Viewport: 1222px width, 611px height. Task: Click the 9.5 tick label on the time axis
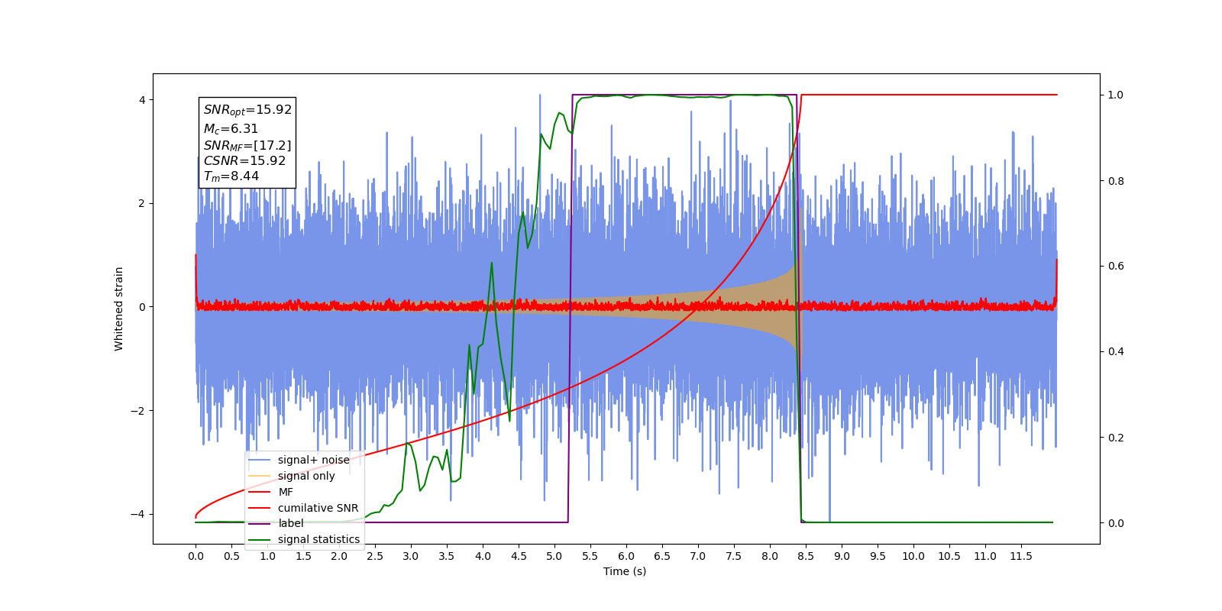click(x=878, y=557)
